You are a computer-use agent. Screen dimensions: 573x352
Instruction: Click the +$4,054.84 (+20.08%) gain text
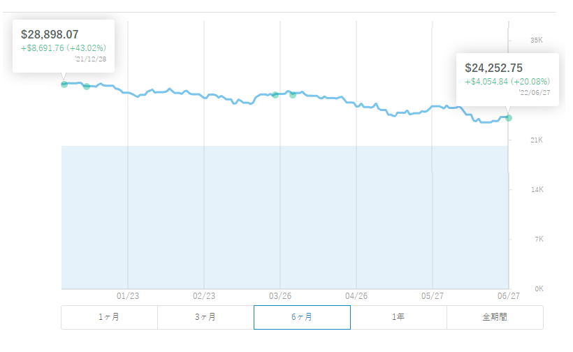click(x=507, y=82)
